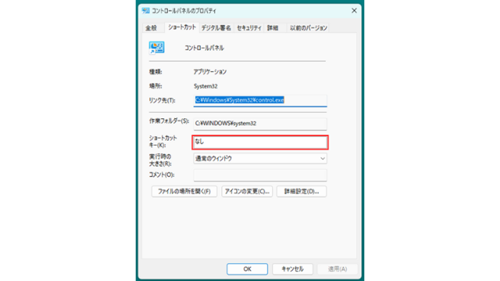Click the リンク先 path field
The image size is (500, 281).
tap(260, 100)
